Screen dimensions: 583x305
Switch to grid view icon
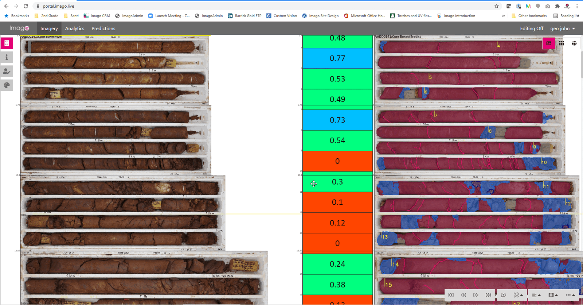[562, 43]
